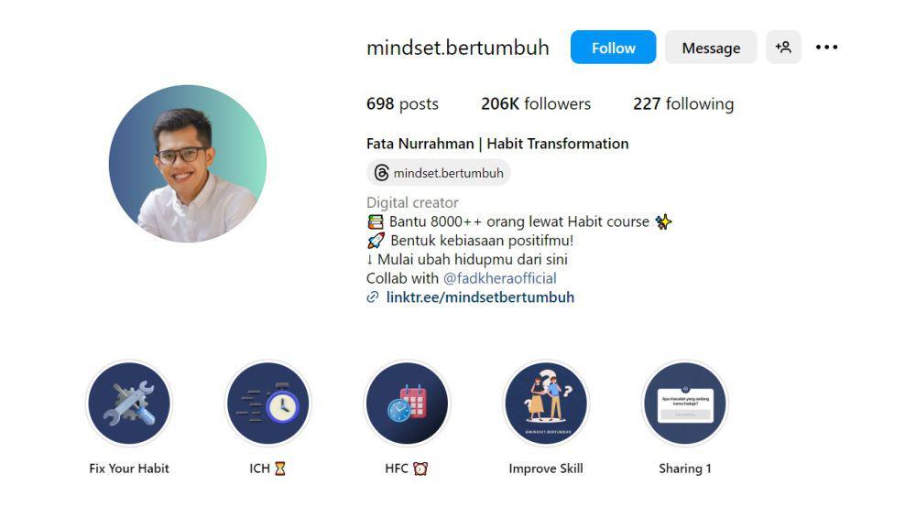Open the Sharing 1 highlight
Image resolution: width=916 pixels, height=517 pixels.
685,404
